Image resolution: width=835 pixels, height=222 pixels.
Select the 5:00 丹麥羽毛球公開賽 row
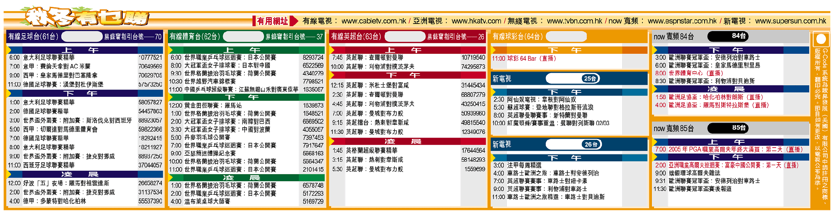click(x=246, y=137)
